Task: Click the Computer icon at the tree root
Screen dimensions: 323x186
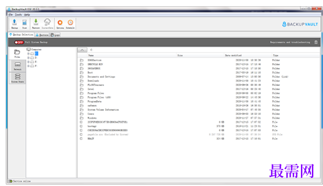Action: click(x=29, y=49)
